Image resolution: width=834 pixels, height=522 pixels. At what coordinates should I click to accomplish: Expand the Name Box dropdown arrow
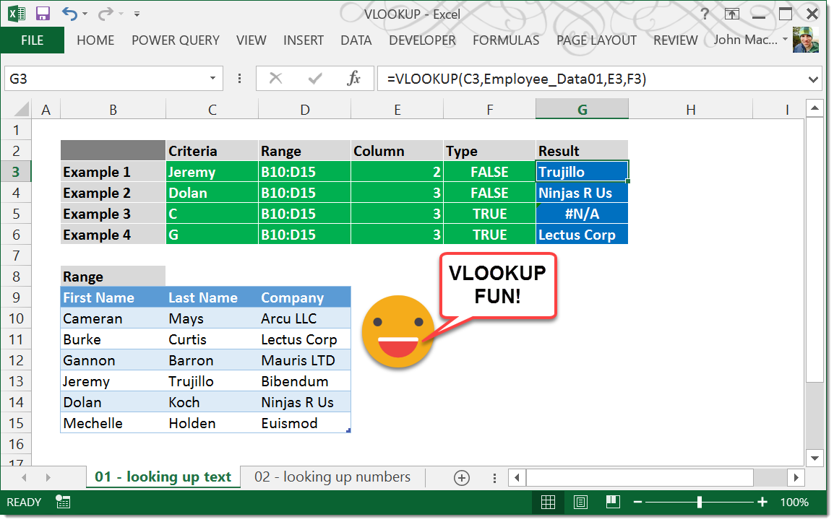[212, 79]
